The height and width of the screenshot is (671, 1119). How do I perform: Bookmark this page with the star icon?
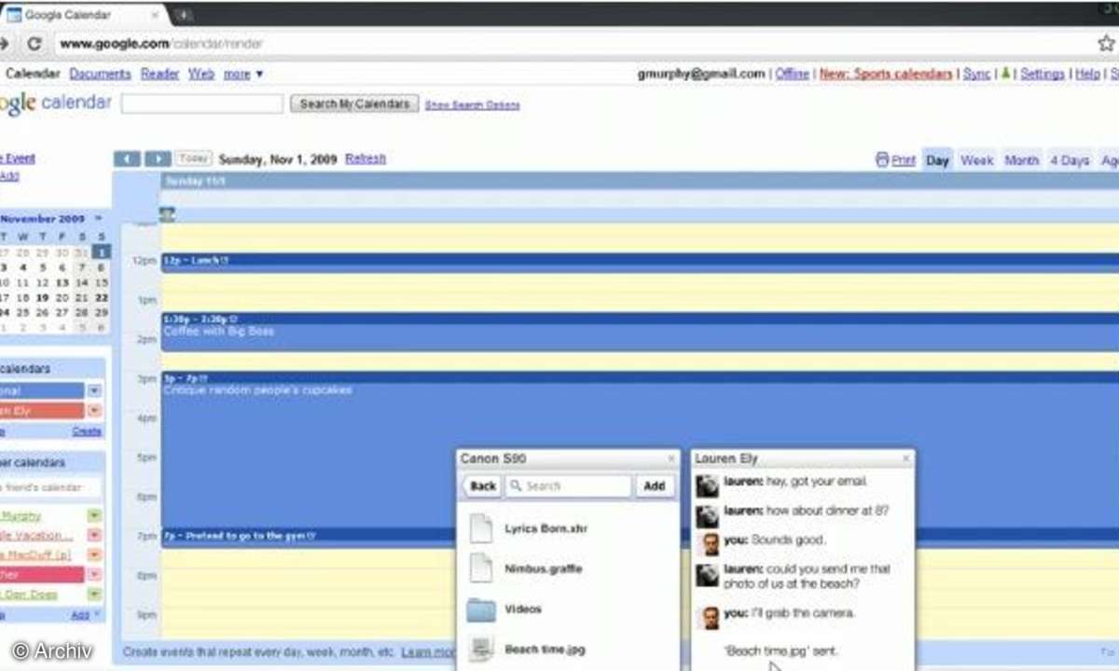[1106, 44]
